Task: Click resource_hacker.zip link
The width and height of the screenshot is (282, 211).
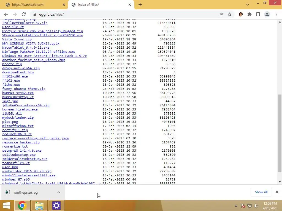Action: click(x=21, y=143)
